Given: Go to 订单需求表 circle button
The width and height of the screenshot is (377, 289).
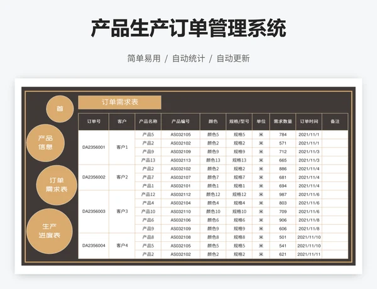Looking at the screenshot, I should click(x=57, y=185).
